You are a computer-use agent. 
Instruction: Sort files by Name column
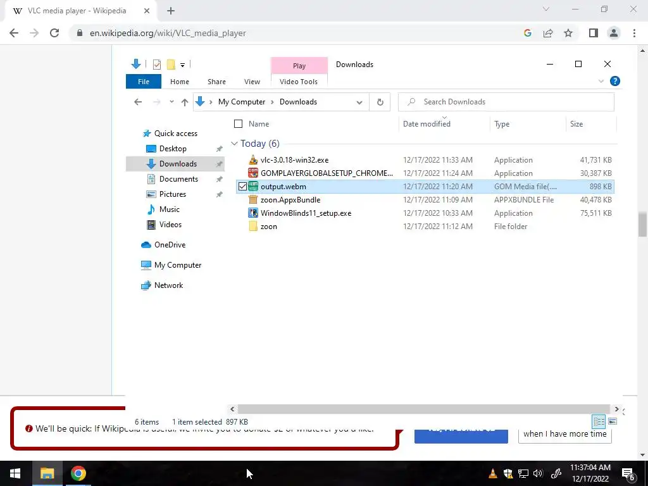259,123
